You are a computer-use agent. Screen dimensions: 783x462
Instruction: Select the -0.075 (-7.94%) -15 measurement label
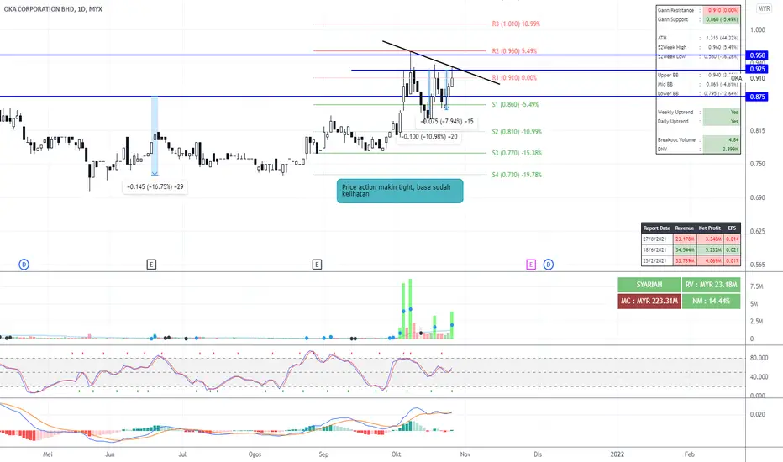click(x=446, y=121)
